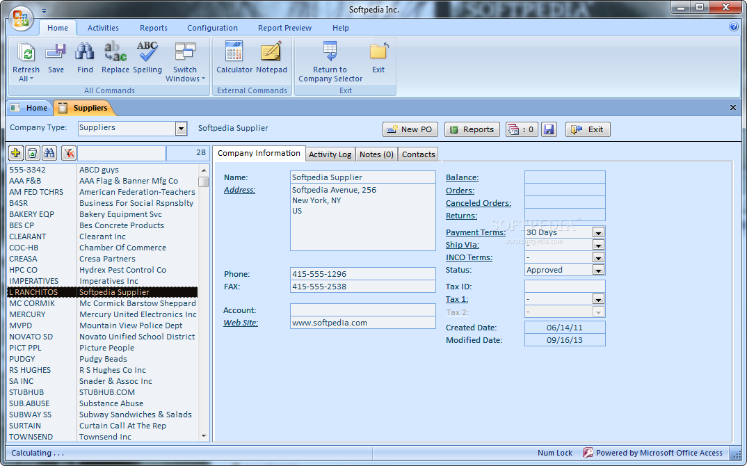The image size is (747, 466).
Task: Click the Balance link
Action: click(x=462, y=177)
